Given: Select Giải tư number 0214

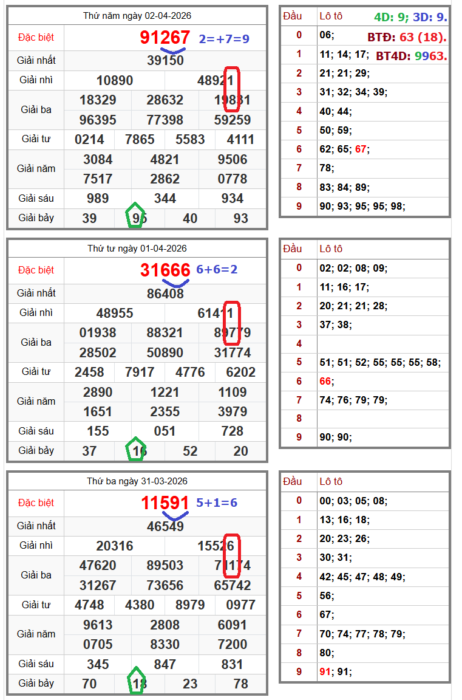Looking at the screenshot, I should [x=89, y=139].
